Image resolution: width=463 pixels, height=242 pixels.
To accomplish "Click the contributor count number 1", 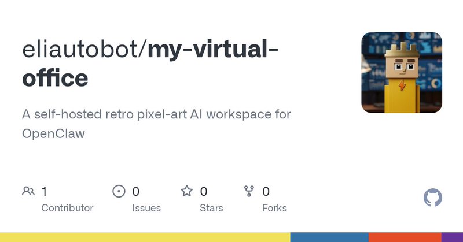I will [45, 191].
